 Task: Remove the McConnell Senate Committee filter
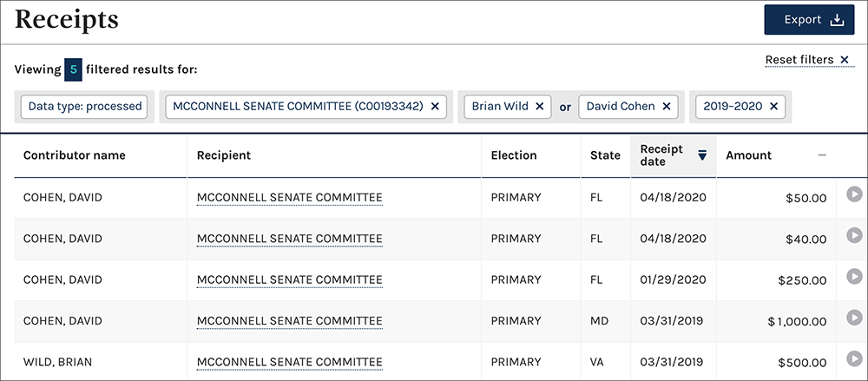435,107
